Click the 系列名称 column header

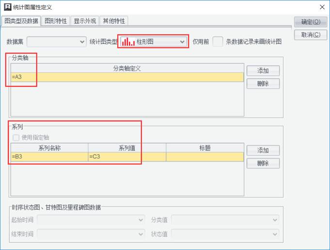(49, 148)
